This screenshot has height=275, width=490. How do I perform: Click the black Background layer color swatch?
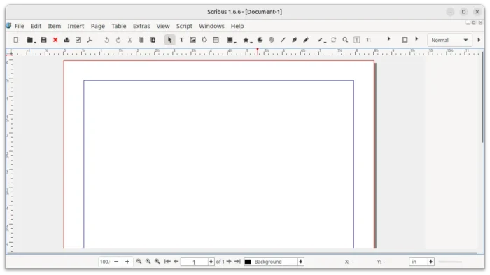tap(248, 262)
